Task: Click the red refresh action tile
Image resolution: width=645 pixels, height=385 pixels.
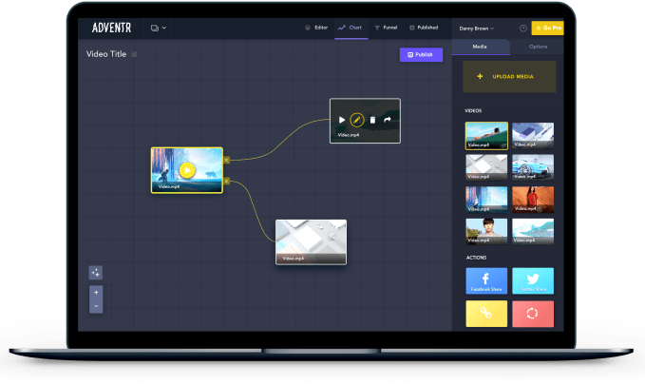Action: 533,314
